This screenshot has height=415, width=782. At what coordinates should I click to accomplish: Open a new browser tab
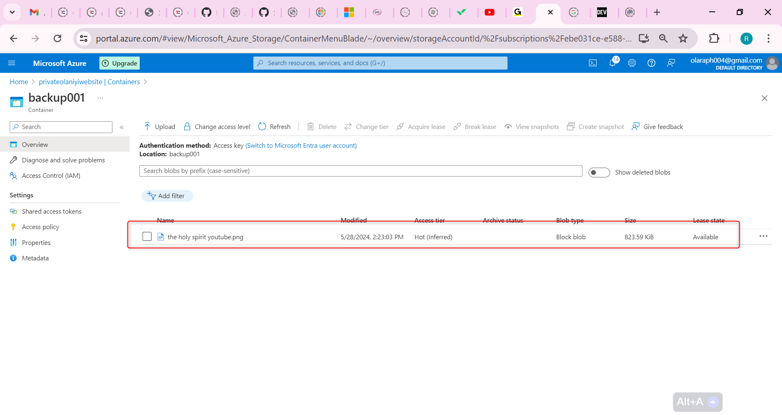(x=657, y=12)
